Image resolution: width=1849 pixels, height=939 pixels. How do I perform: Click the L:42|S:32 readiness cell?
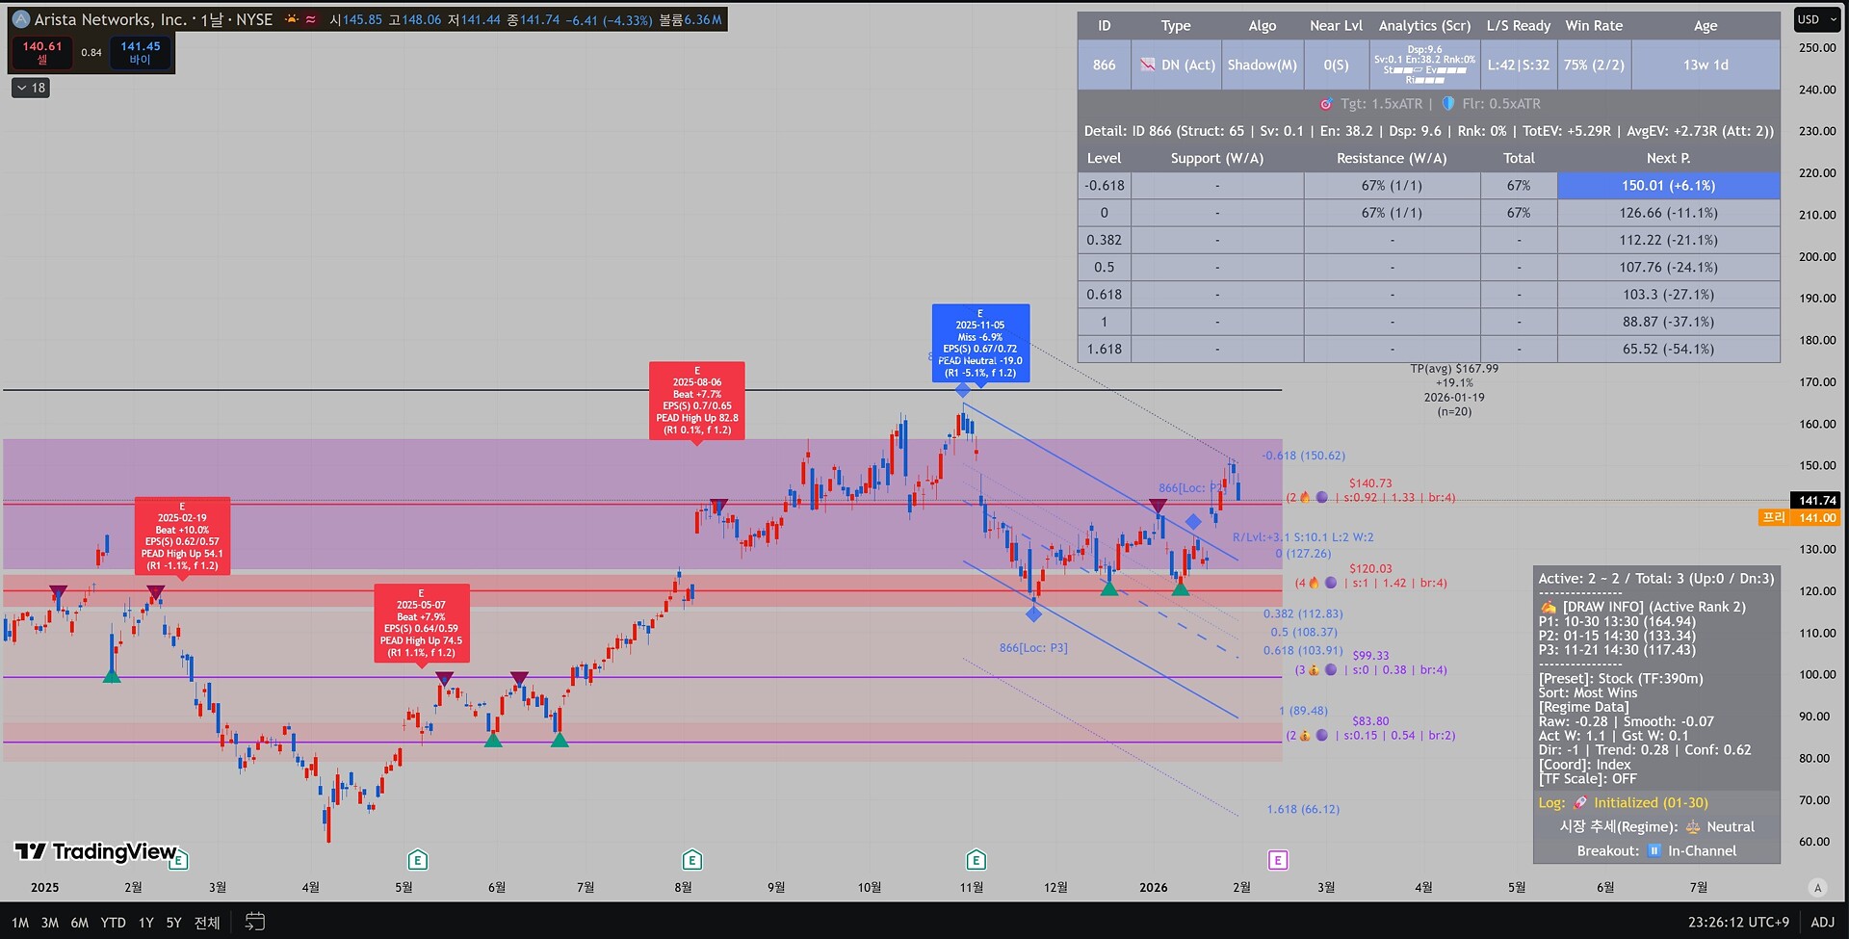click(1519, 65)
